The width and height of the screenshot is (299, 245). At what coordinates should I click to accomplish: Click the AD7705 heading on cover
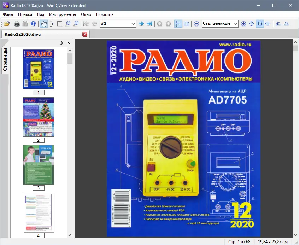(228, 100)
